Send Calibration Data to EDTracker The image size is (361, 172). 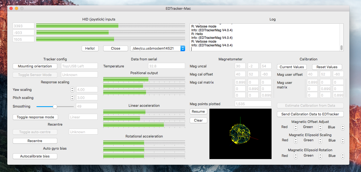310,114
